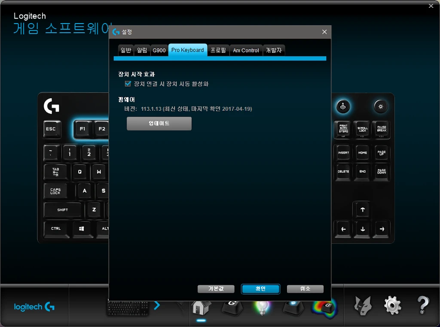
Task: Open the Overwolf wolf icon
Action: (x=363, y=306)
